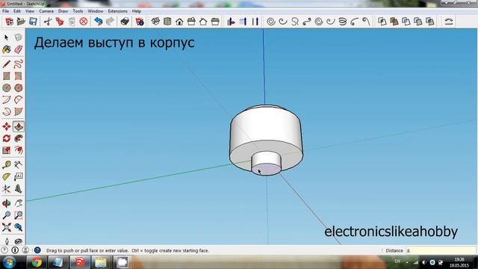Select the Pan hand tool
The height and width of the screenshot is (269, 478).
point(18,203)
